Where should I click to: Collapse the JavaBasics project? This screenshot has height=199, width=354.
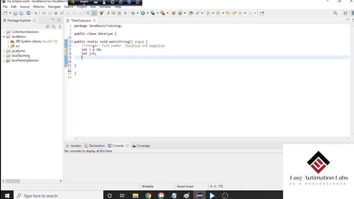point(4,36)
